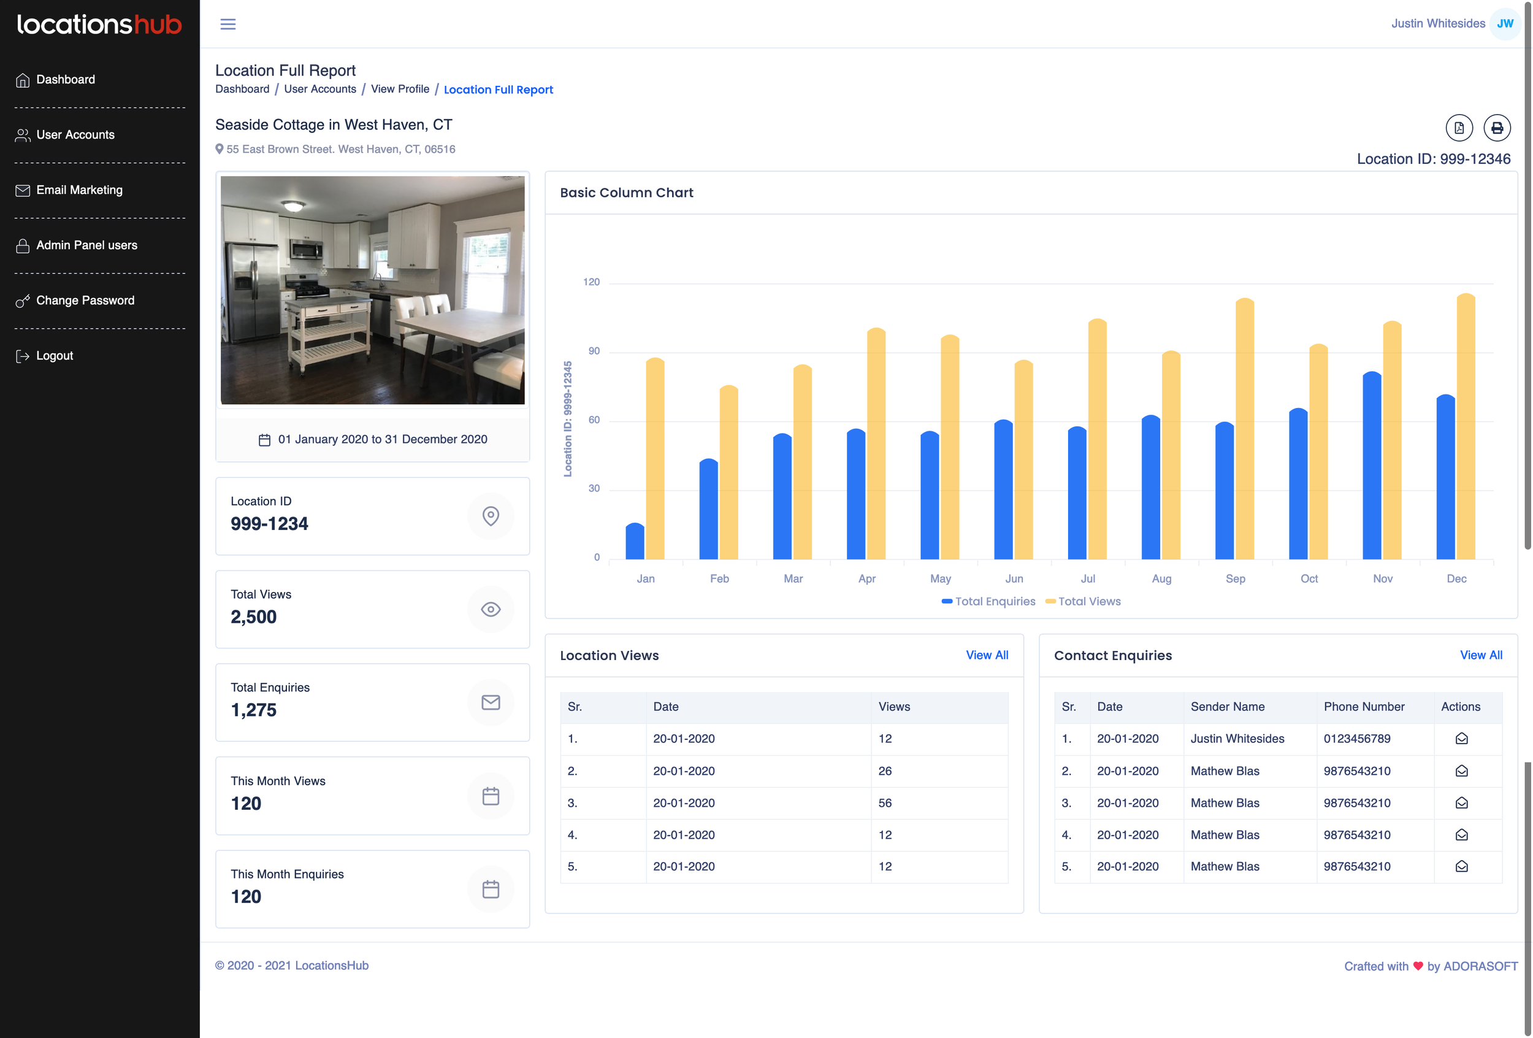
Task: Select Change Password in the sidebar
Action: pyautogui.click(x=85, y=300)
